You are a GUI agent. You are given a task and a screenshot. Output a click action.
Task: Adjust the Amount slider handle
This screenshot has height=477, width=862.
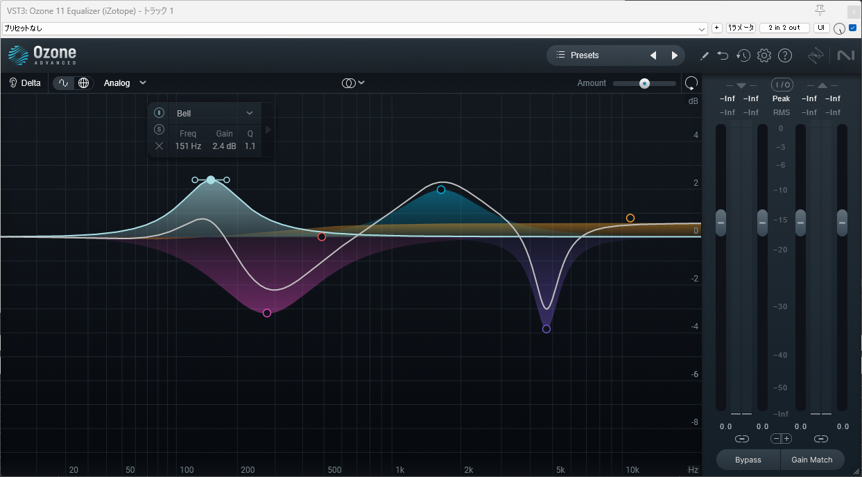[644, 83]
